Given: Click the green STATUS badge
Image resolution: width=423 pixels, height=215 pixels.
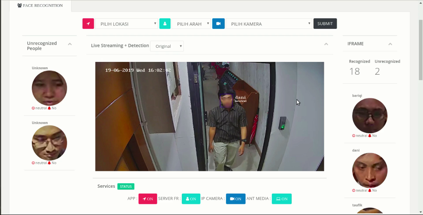Looking at the screenshot, I should click(126, 187).
